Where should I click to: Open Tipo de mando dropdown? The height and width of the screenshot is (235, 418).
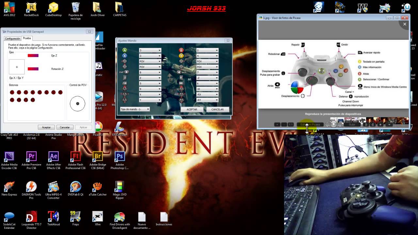(135, 109)
